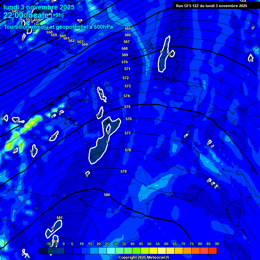
Task: Click the darkest navy legend swatch
Action: (43, 251)
